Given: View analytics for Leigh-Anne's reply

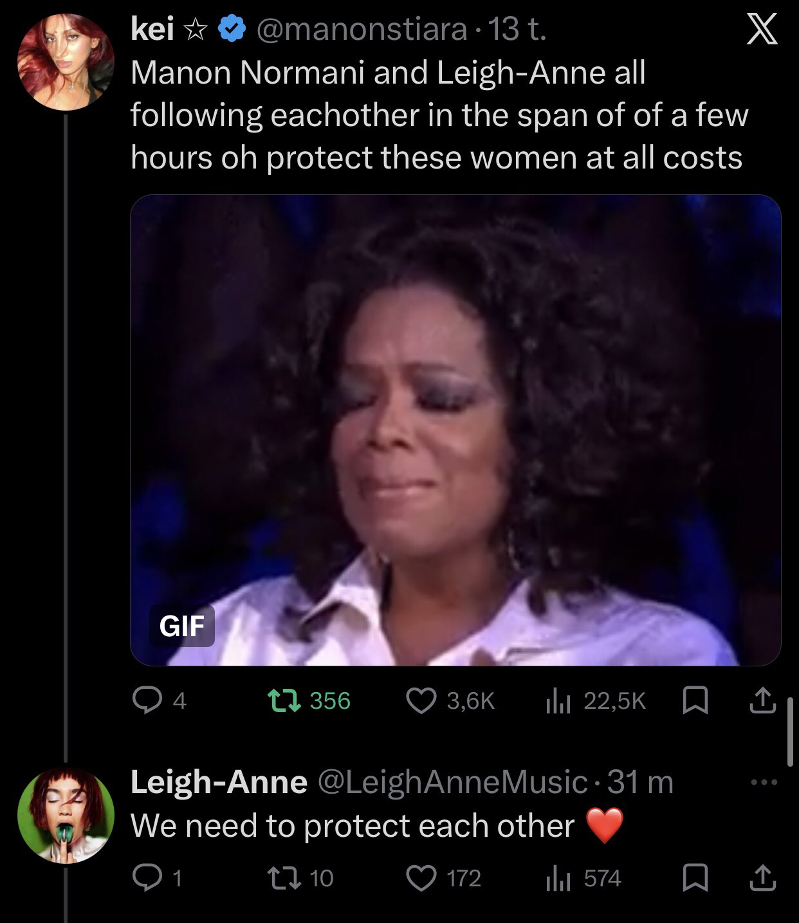Looking at the screenshot, I should click(x=558, y=878).
